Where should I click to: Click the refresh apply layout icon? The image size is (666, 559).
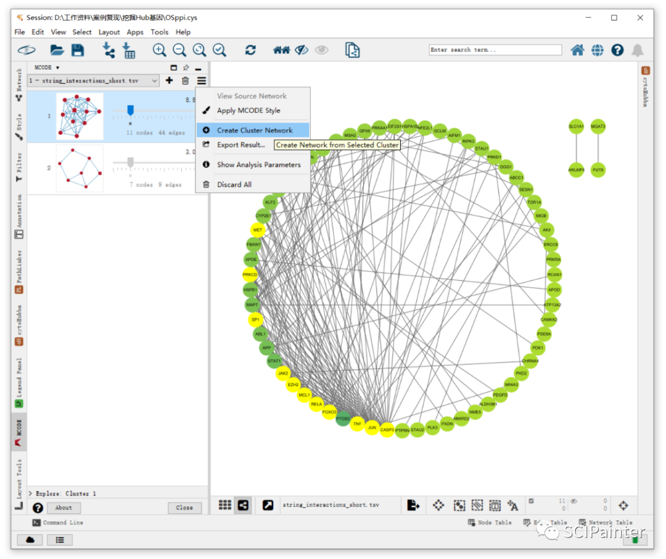tap(250, 50)
